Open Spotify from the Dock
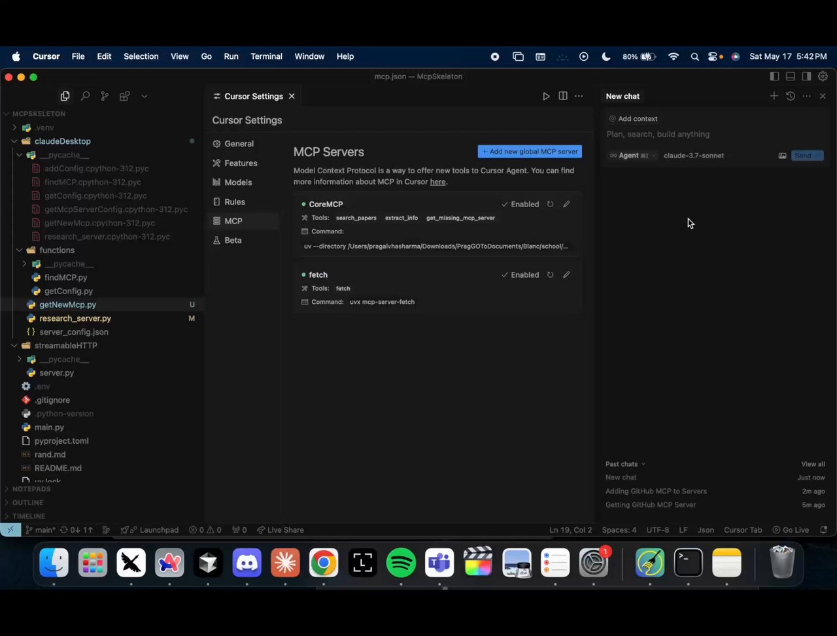837x636 pixels. point(401,562)
